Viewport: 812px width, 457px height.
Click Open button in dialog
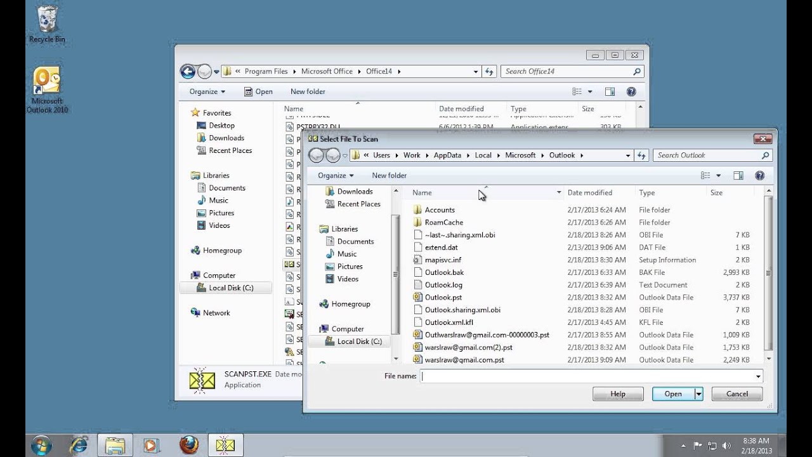coord(673,394)
